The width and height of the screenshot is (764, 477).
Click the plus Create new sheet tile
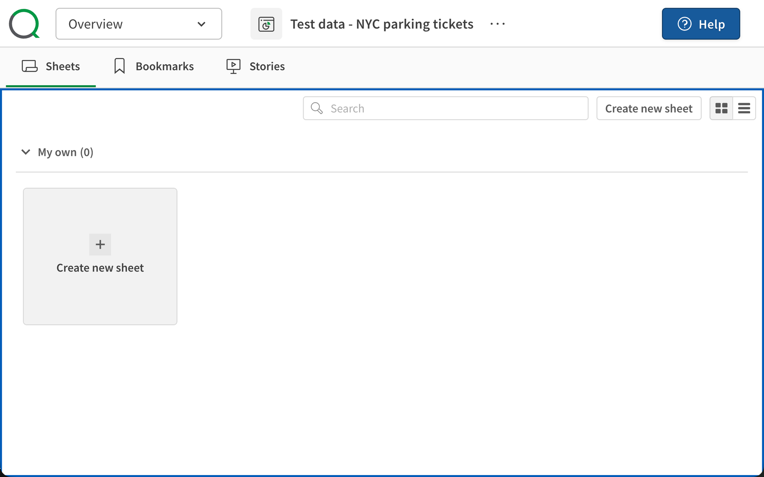(100, 256)
